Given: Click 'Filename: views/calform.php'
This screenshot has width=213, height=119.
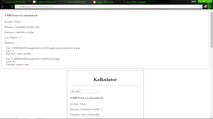Looking at the screenshot, I should coord(85,115).
